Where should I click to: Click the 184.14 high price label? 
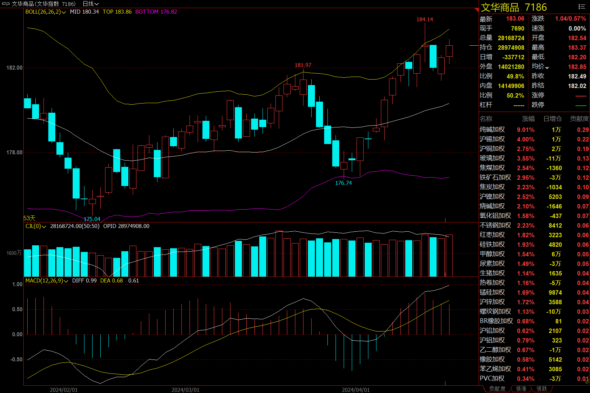click(x=425, y=20)
